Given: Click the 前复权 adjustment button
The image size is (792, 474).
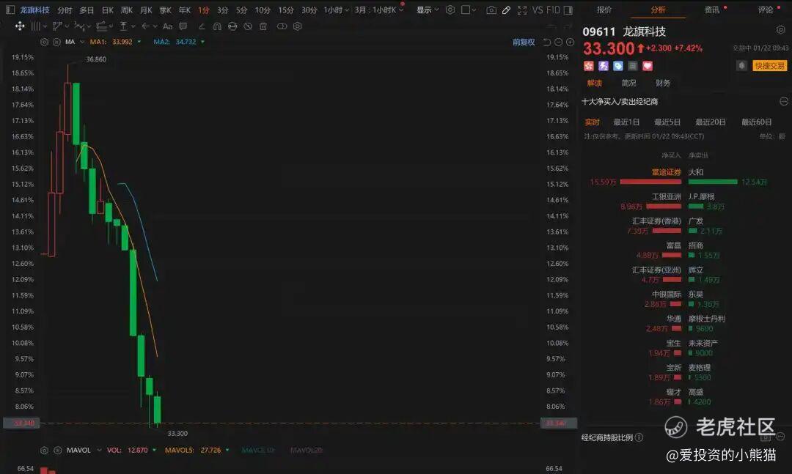Looking at the screenshot, I should tap(524, 42).
